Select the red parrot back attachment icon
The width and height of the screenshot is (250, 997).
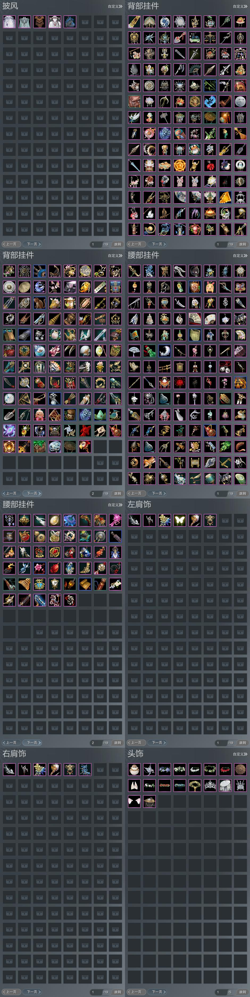[x=85, y=446]
